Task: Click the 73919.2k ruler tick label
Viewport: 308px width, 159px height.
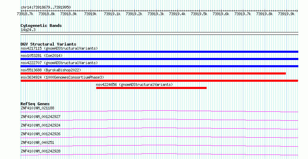Action: pos(134,14)
